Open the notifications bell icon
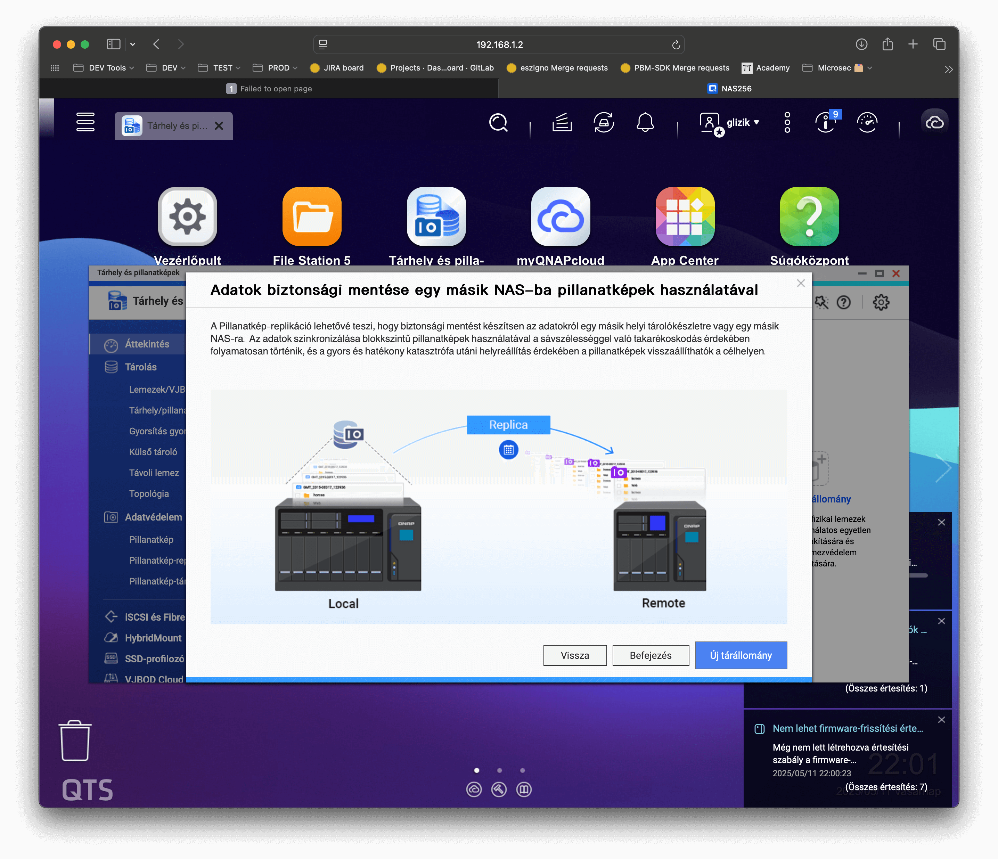This screenshot has height=859, width=998. (x=645, y=122)
